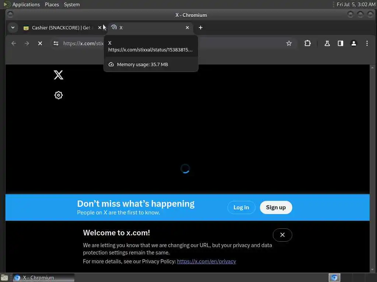Open the Settings gear icon

[x=59, y=95]
